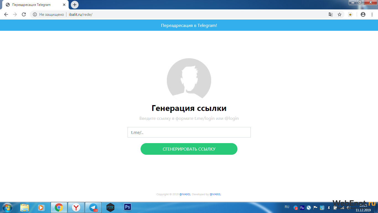Image resolution: width=378 pixels, height=213 pixels.
Task: Open site info icon in address bar
Action: 35,14
